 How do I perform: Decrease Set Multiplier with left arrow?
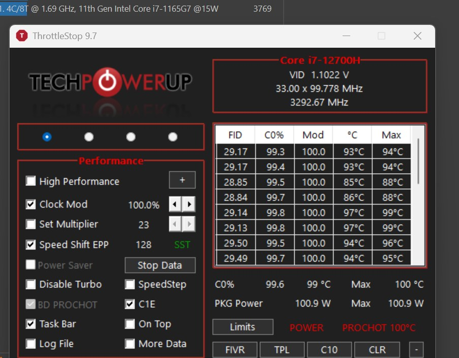[x=175, y=224]
